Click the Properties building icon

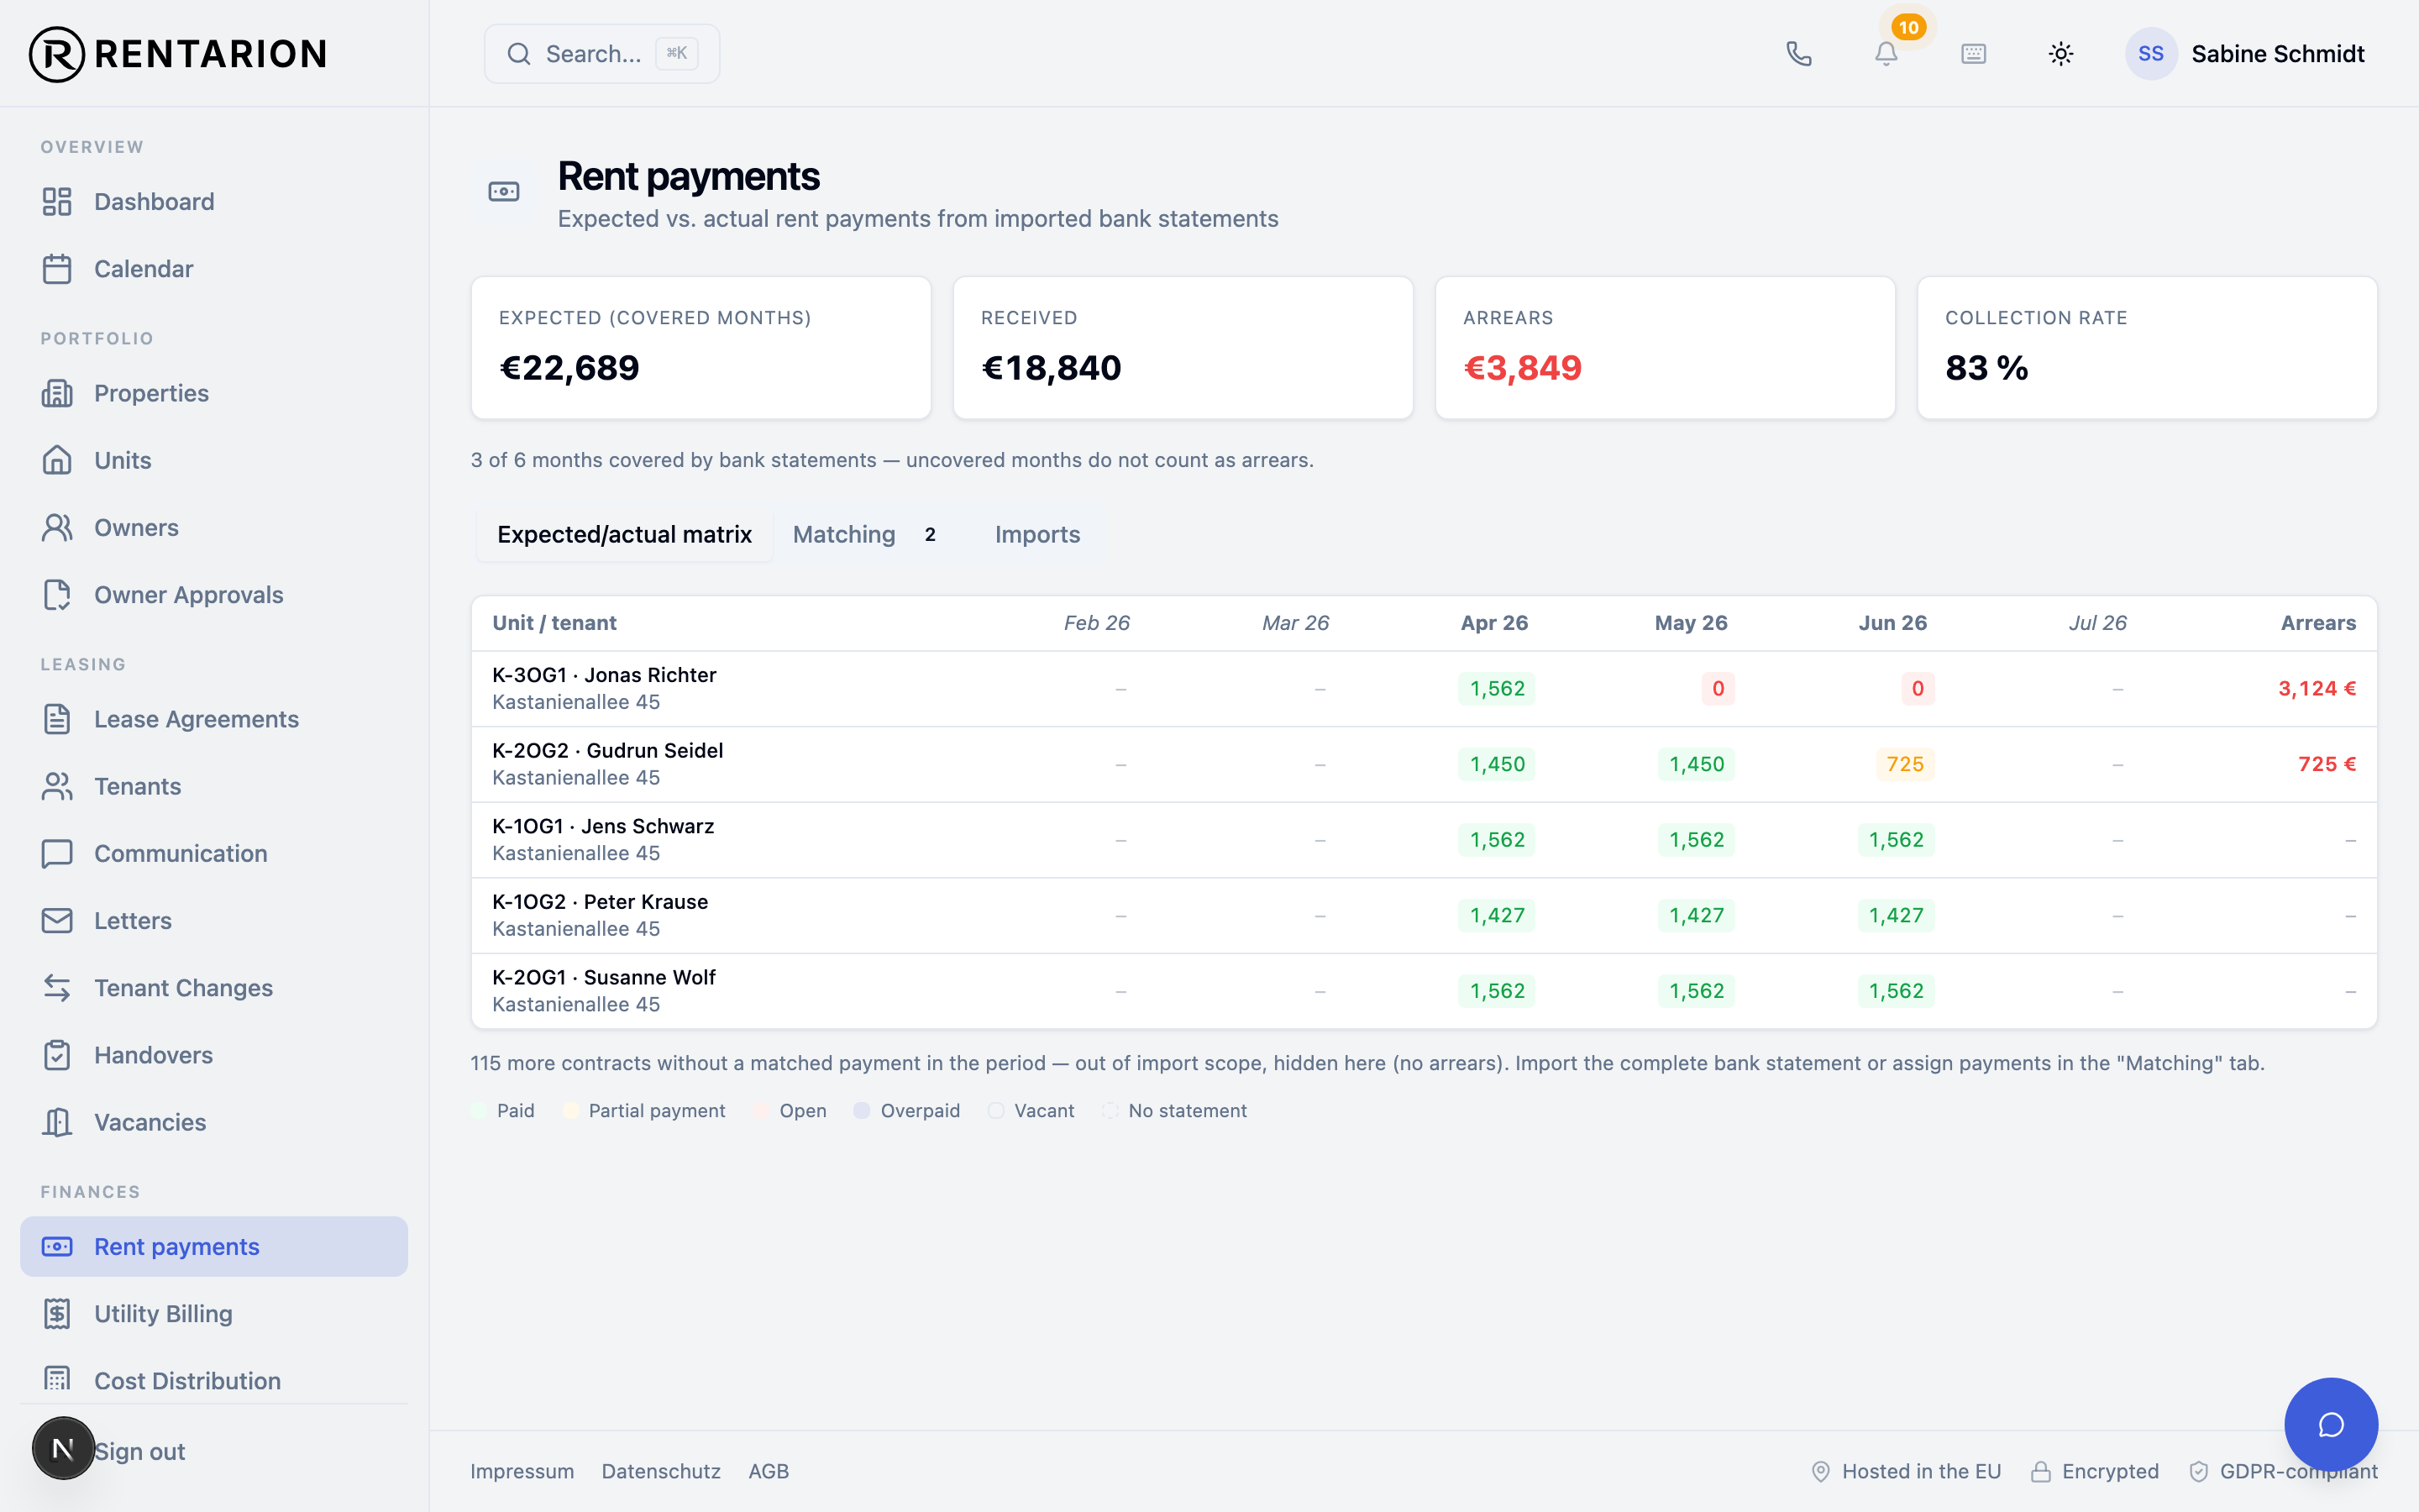(57, 393)
